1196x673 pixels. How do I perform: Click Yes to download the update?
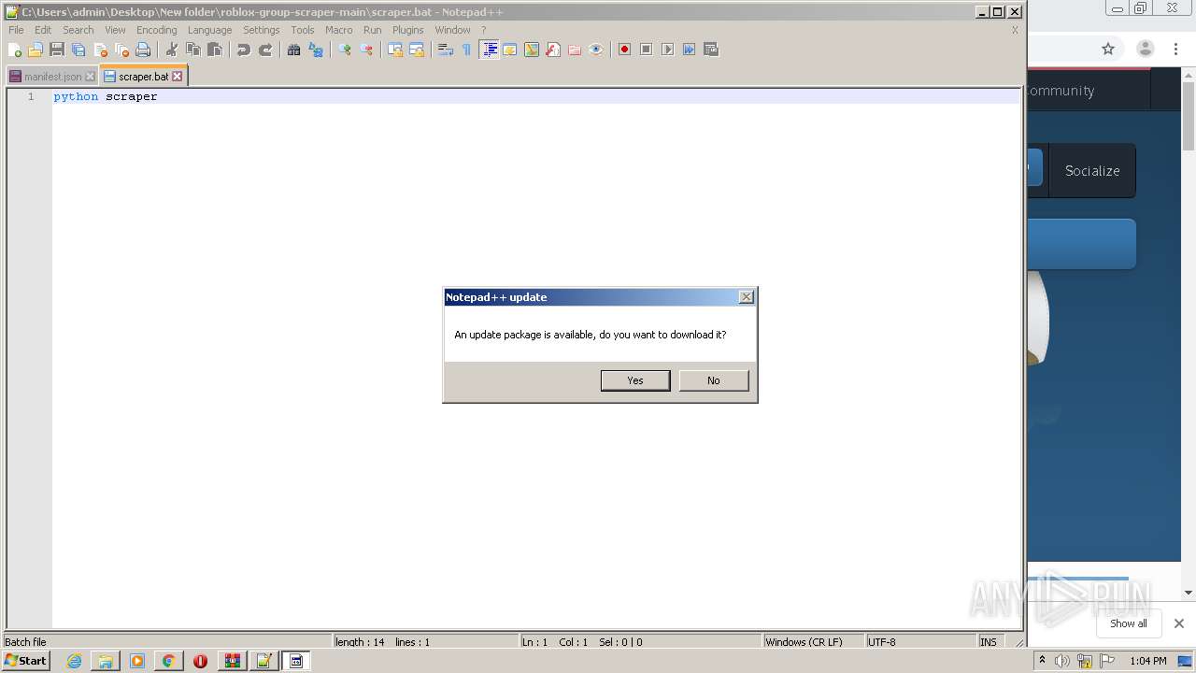pyautogui.click(x=635, y=380)
